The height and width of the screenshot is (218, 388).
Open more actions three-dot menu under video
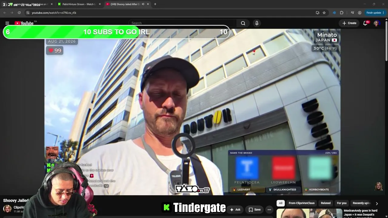click(269, 210)
